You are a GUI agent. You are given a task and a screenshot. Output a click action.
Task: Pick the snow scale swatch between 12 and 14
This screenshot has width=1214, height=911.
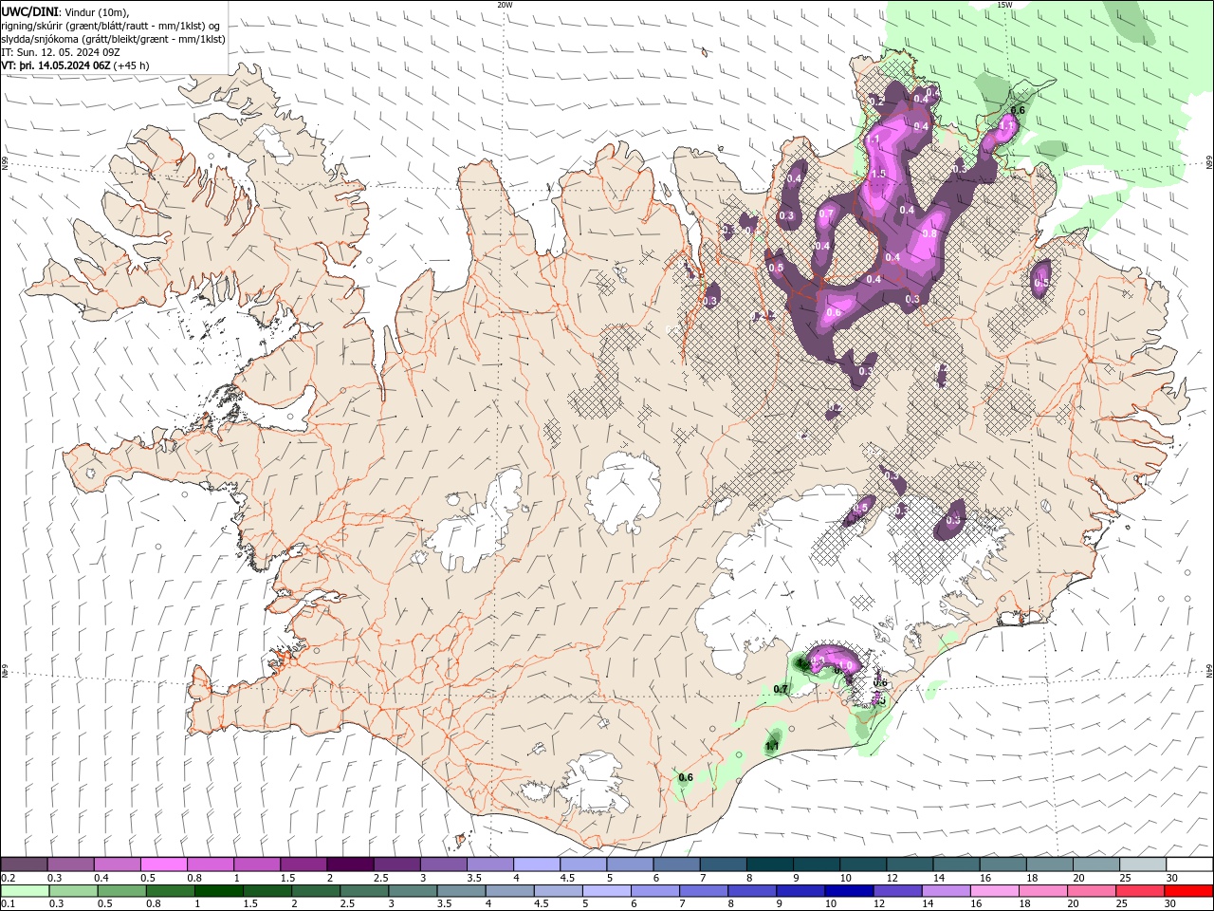click(910, 864)
